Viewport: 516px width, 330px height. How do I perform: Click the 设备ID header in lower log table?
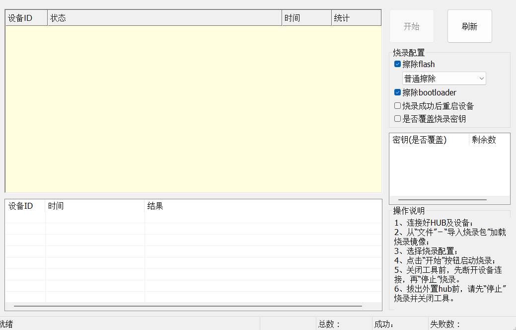tap(25, 206)
